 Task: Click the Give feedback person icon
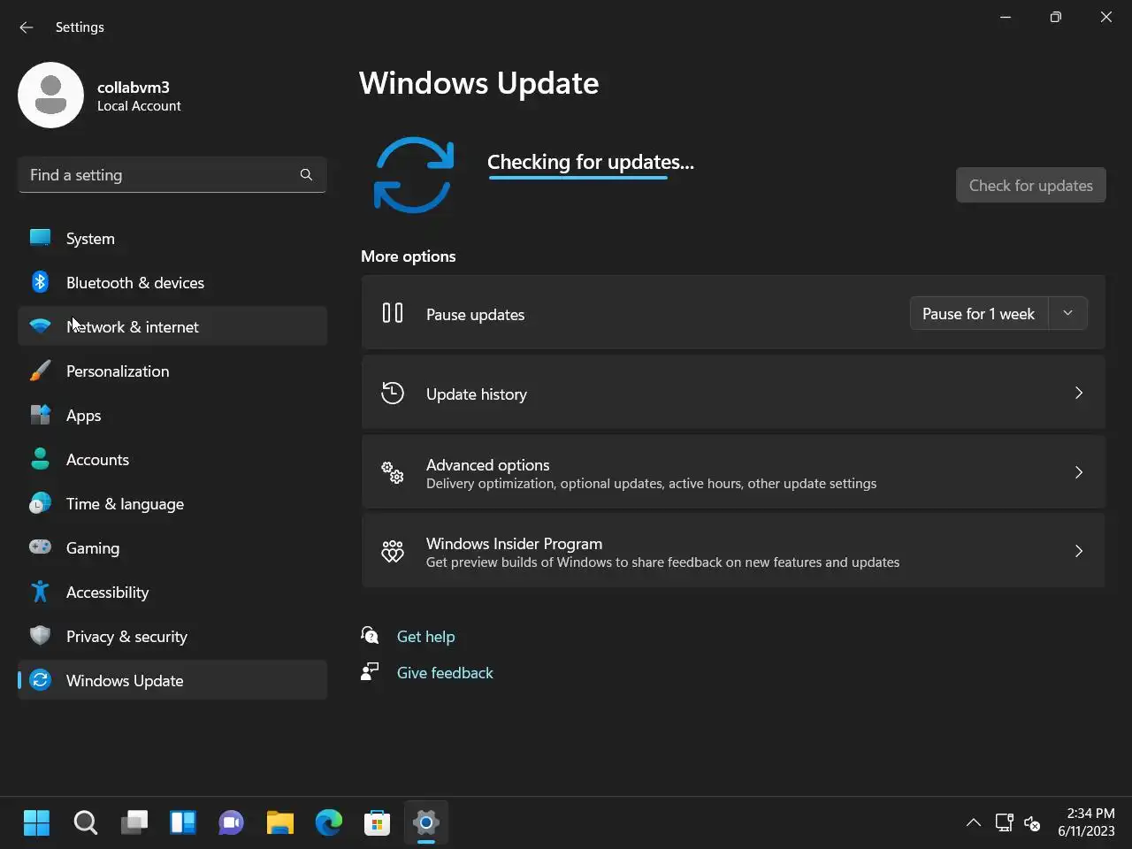click(x=370, y=671)
